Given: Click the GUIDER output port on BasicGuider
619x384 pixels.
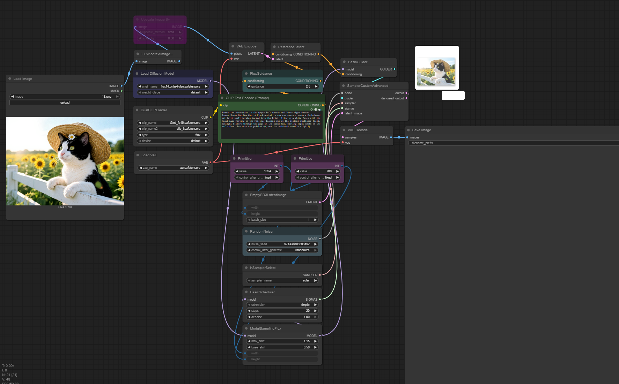Looking at the screenshot, I should 395,69.
